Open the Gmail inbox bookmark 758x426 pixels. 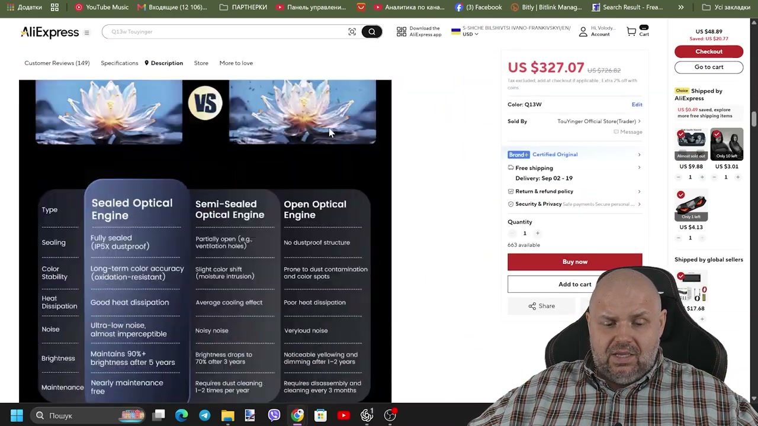[172, 7]
